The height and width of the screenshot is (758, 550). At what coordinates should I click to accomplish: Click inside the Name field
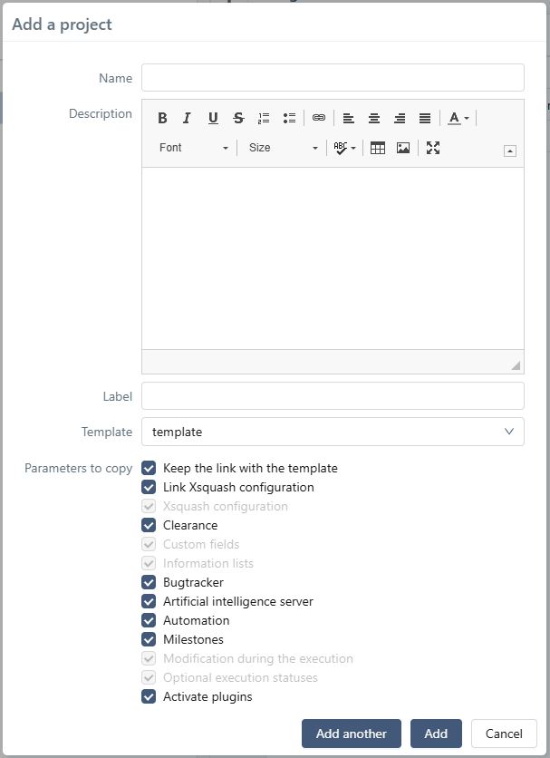pos(333,78)
